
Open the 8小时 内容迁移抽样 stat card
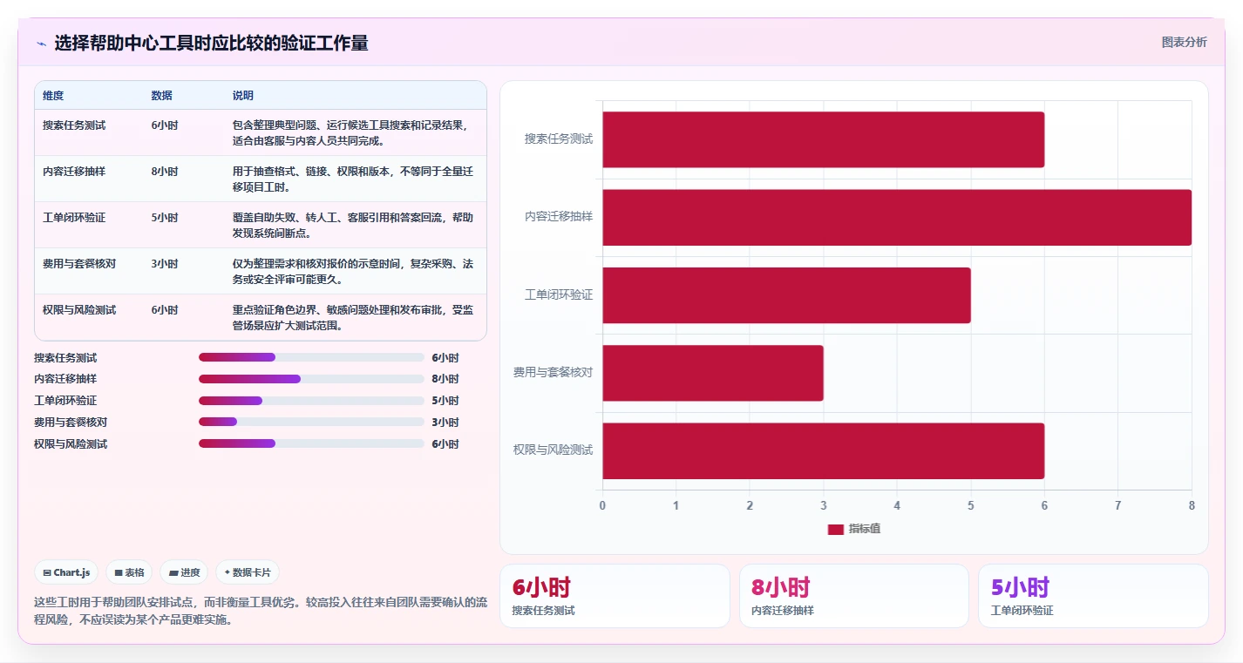853,596
